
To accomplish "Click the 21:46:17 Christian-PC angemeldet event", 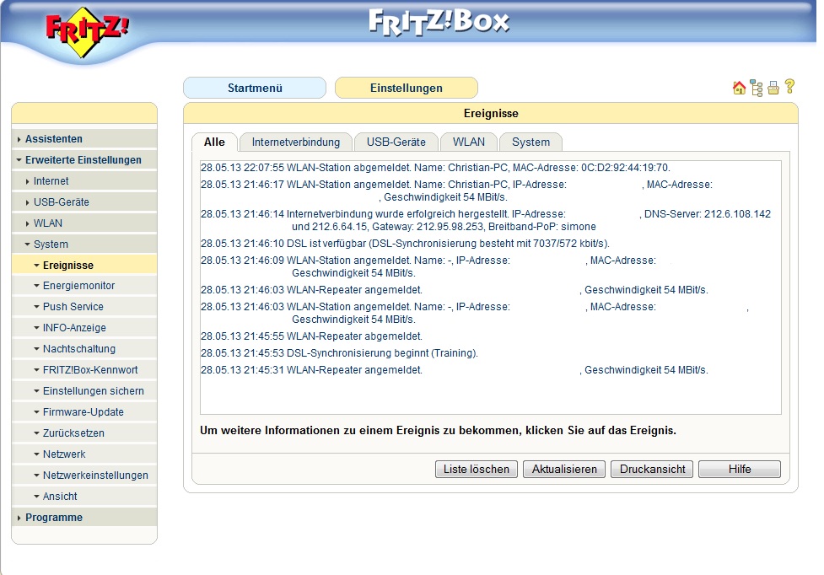I will tap(456, 191).
